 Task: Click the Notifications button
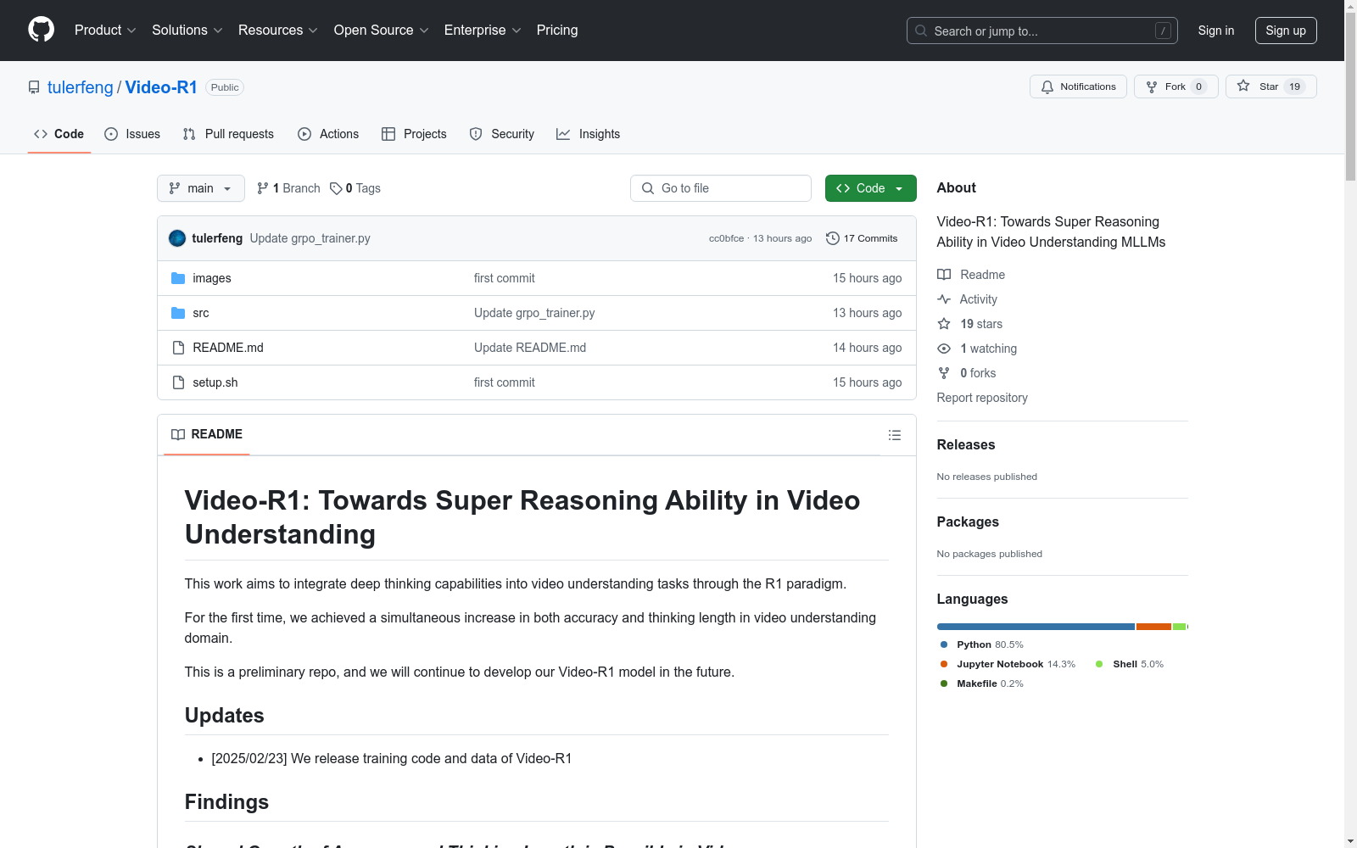[x=1079, y=86]
